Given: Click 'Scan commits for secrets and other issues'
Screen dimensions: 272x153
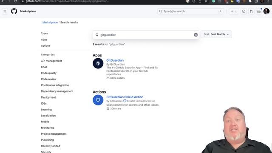Looking at the screenshot, I should point(132,105).
